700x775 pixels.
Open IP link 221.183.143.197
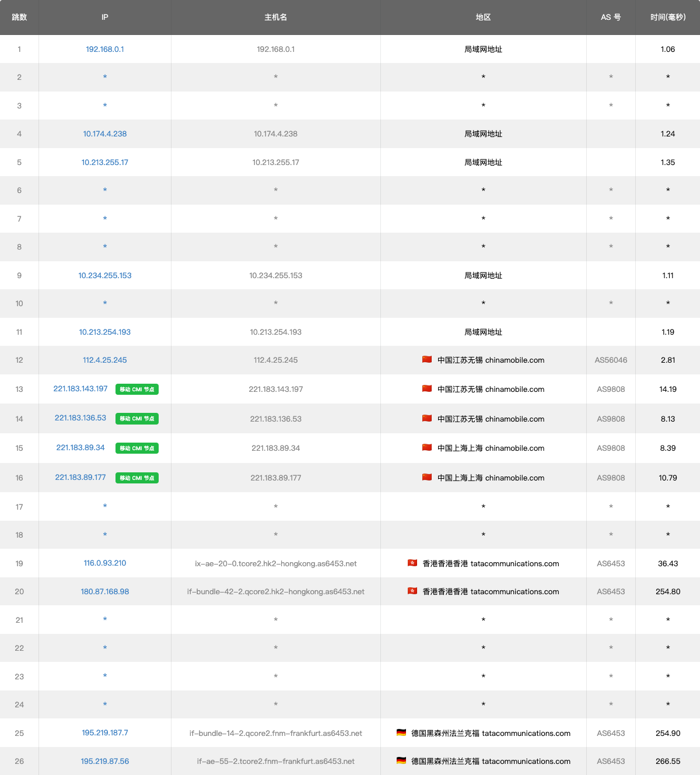click(80, 388)
